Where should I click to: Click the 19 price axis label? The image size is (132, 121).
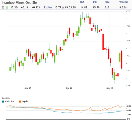(x=128, y=11)
